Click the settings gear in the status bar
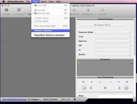Screen dimensions: 137x104 coord(75,99)
